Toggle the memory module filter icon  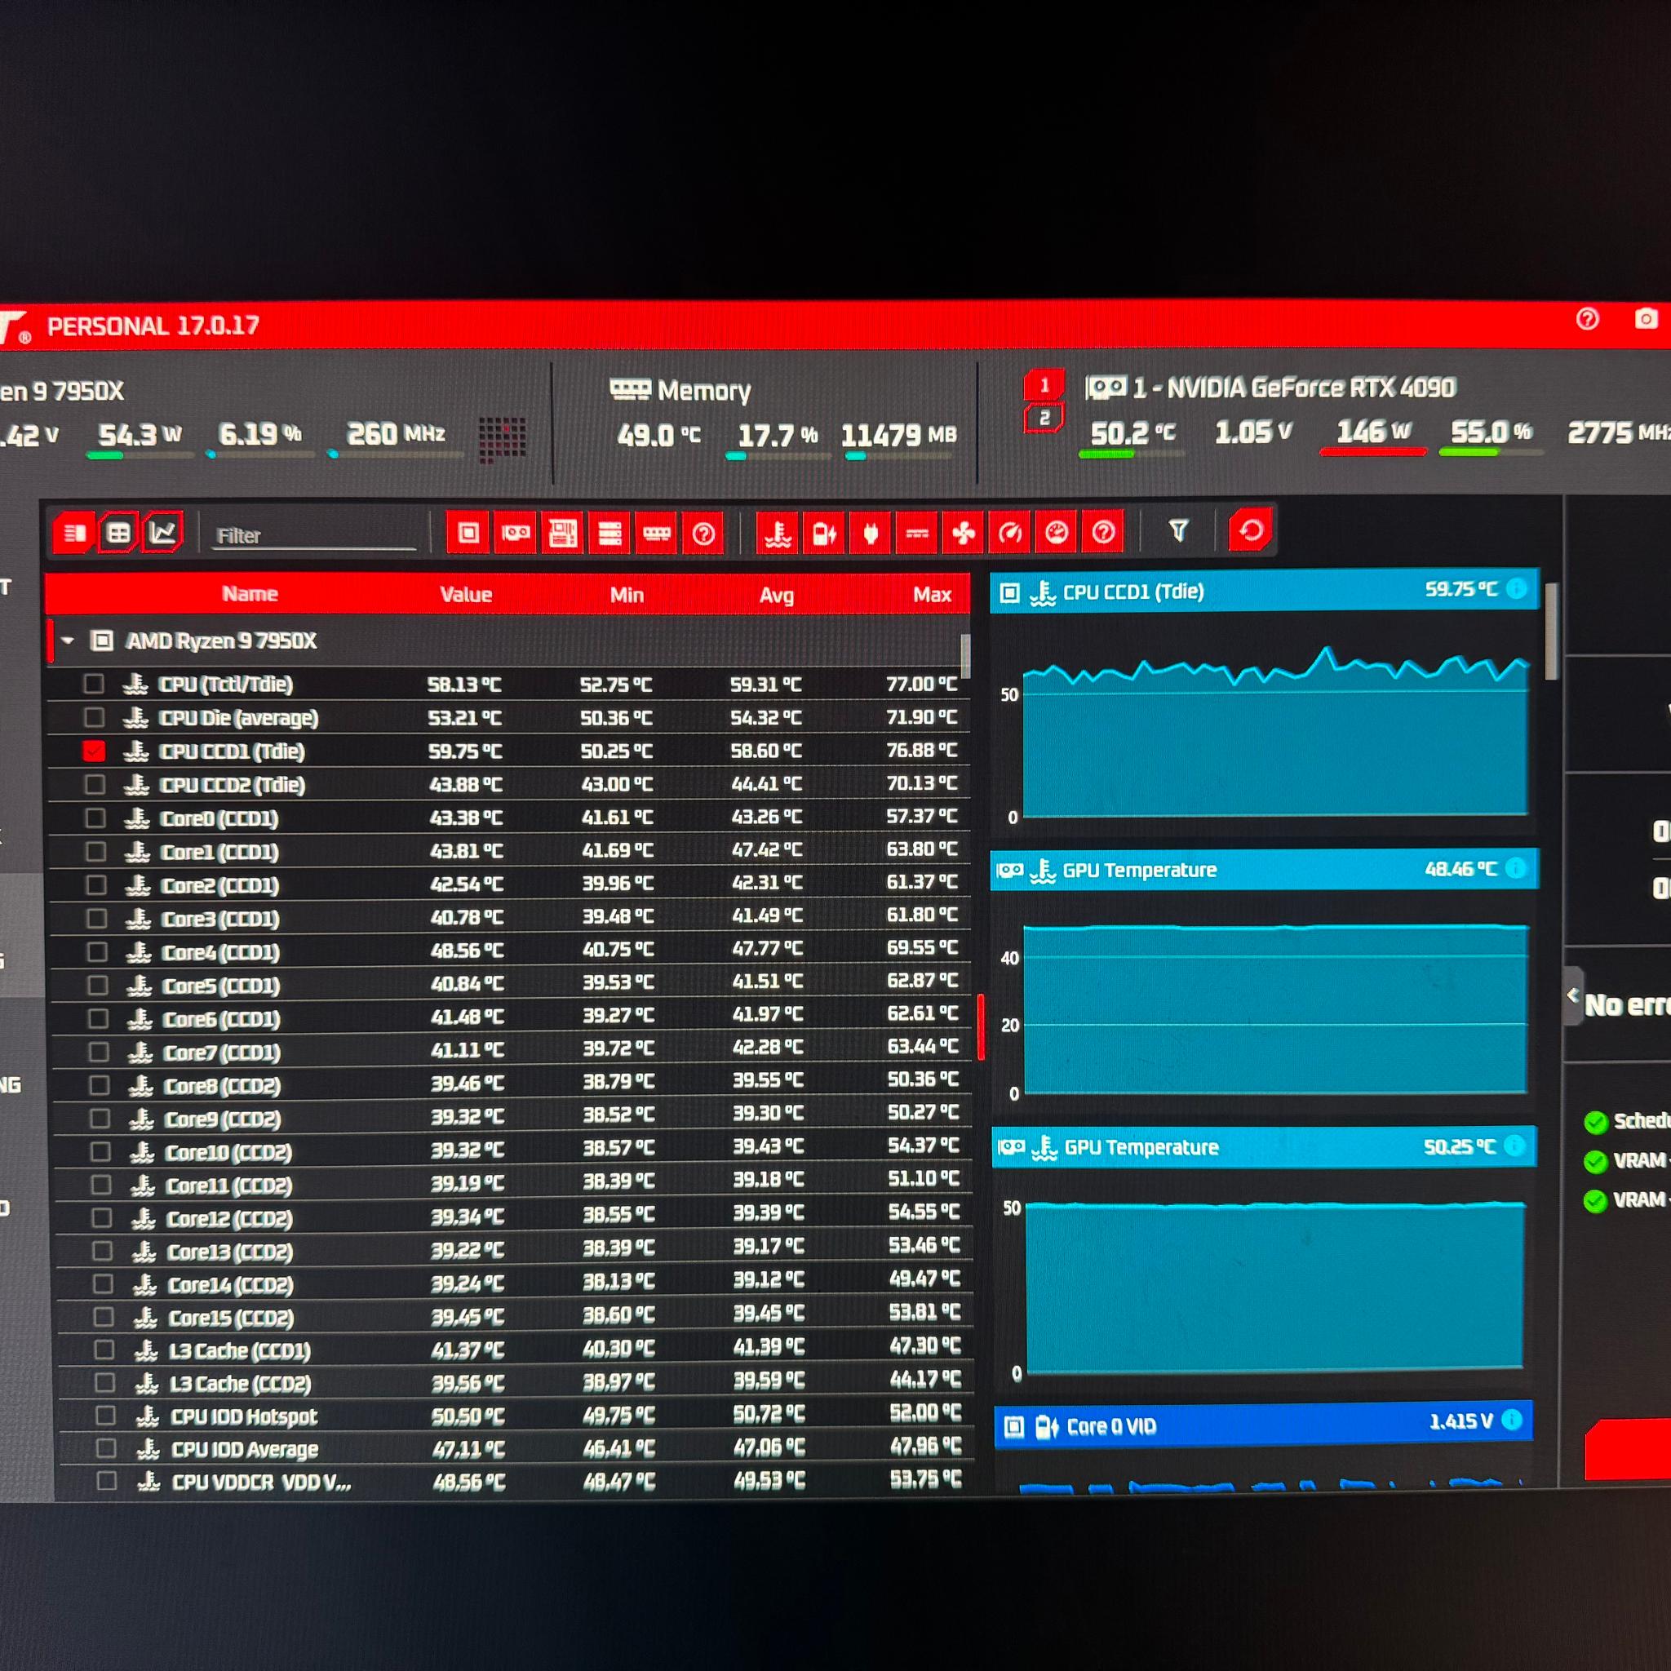click(x=657, y=533)
